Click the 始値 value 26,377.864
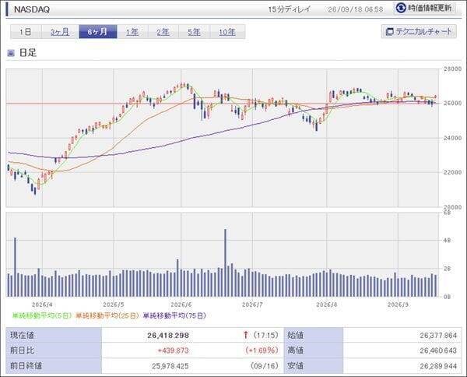Image resolution: width=467 pixels, height=377 pixels. (x=438, y=335)
